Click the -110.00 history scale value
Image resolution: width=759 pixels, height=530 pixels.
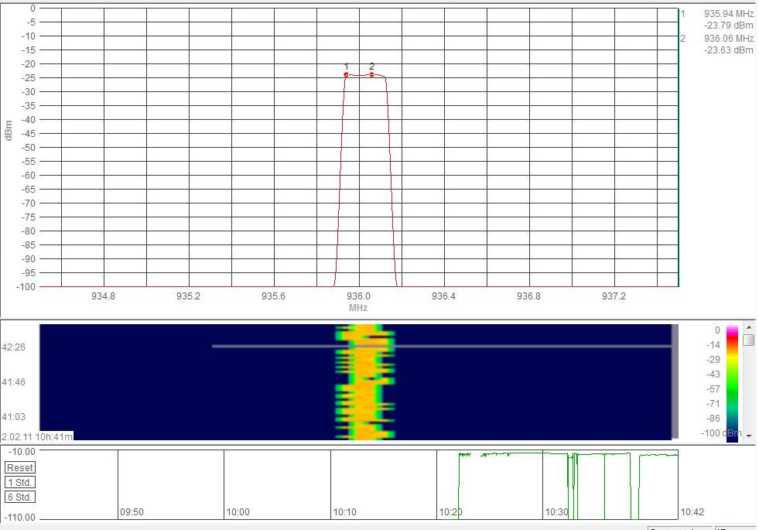point(20,518)
